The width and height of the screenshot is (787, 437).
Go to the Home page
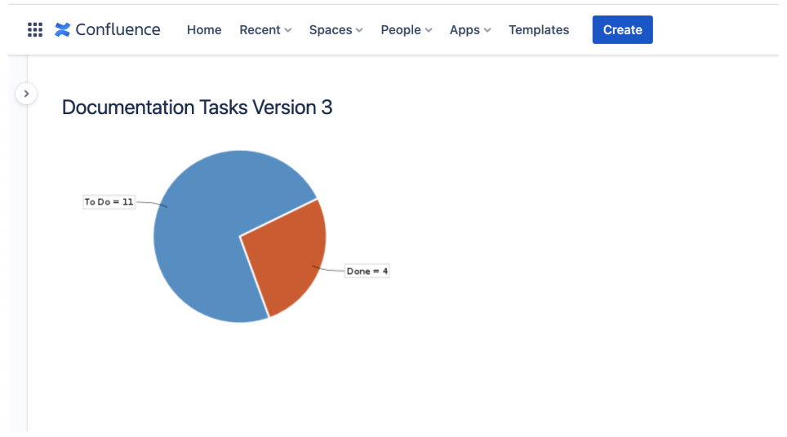point(204,30)
